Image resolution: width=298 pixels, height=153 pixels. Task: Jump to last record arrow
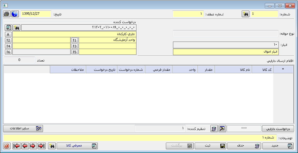(x=41, y=146)
